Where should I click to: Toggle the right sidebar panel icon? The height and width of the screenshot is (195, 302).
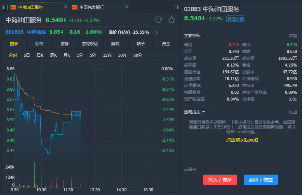[176, 7]
